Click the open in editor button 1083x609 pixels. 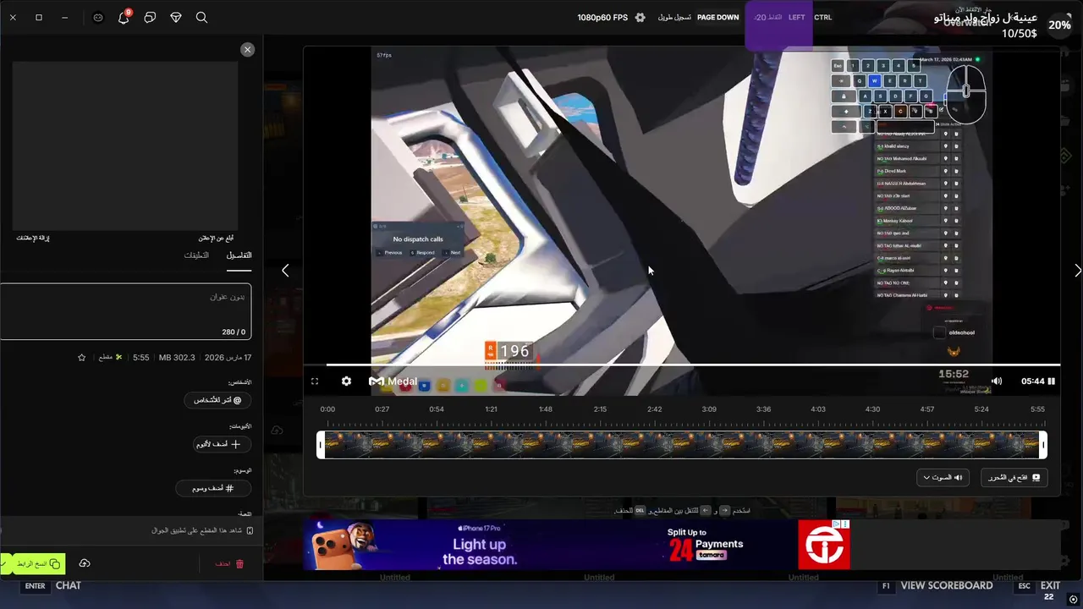pos(1014,478)
